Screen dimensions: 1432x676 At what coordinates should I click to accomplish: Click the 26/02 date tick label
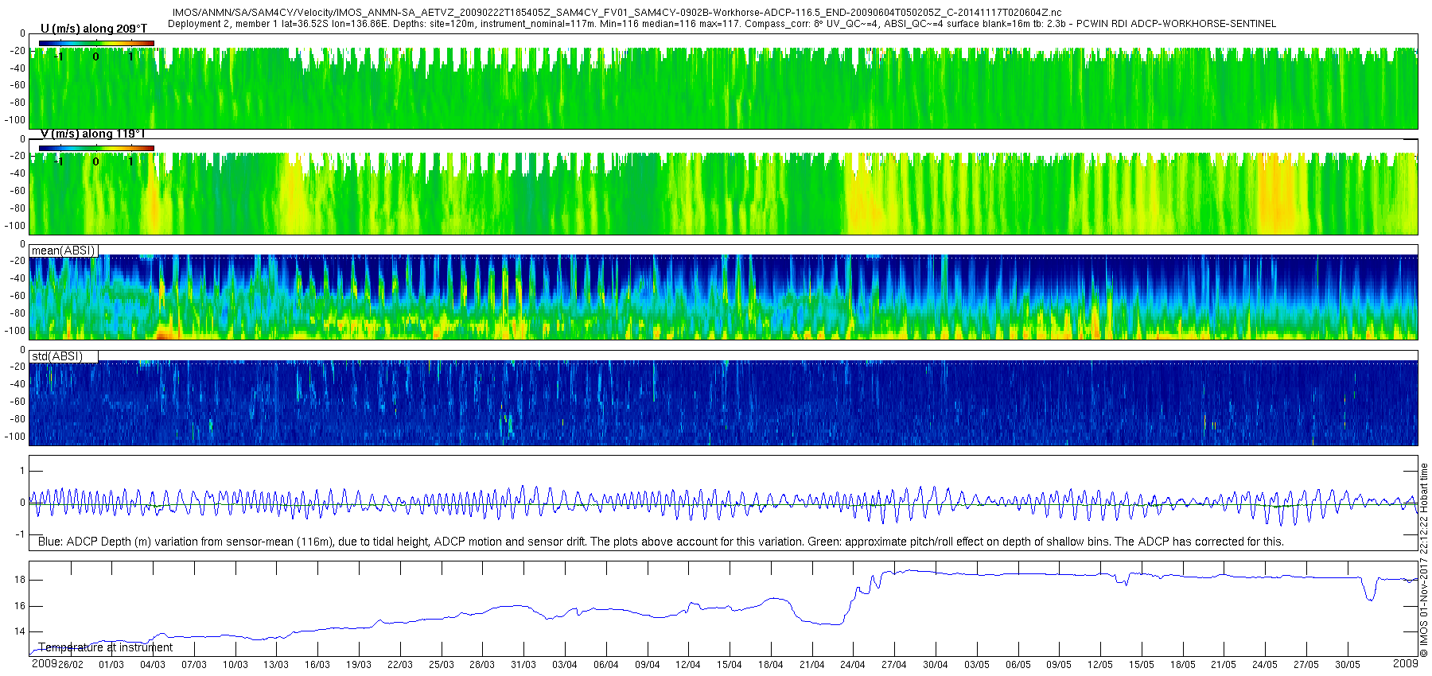pos(70,665)
